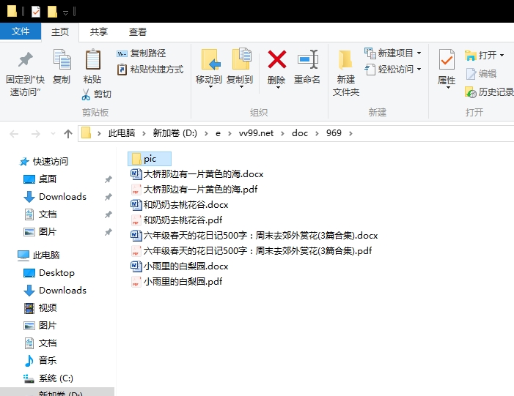Open the 文件 menu tab

click(x=21, y=31)
